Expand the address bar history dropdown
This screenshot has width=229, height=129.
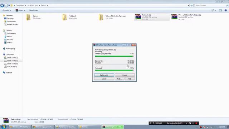point(188,5)
